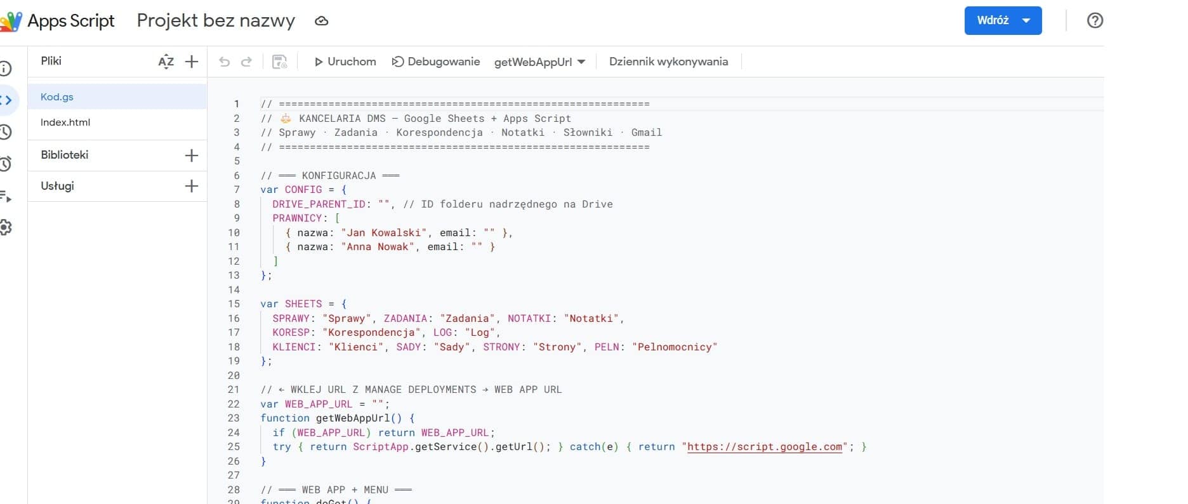Click the Projekt bez nazwy title
The height and width of the screenshot is (504, 1188).
click(x=216, y=21)
